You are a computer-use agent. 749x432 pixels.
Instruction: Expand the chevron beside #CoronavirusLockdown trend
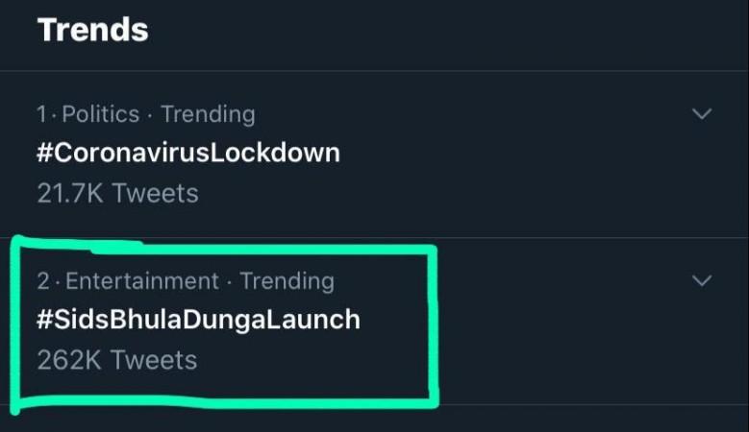coord(702,114)
